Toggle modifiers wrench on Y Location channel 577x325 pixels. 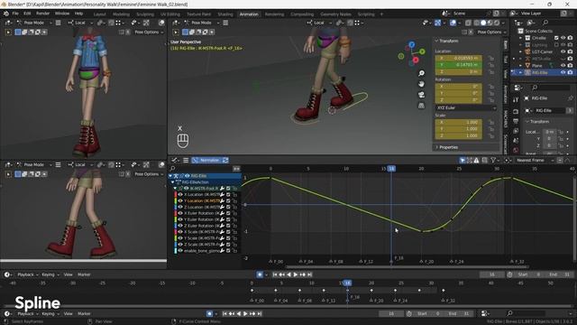(223, 200)
